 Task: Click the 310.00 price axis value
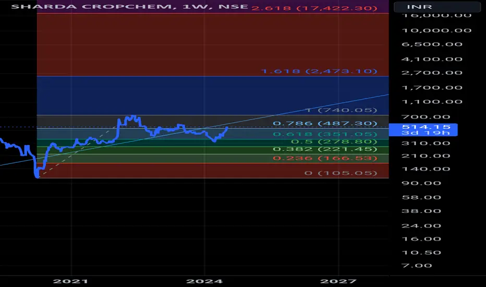pyautogui.click(x=426, y=143)
